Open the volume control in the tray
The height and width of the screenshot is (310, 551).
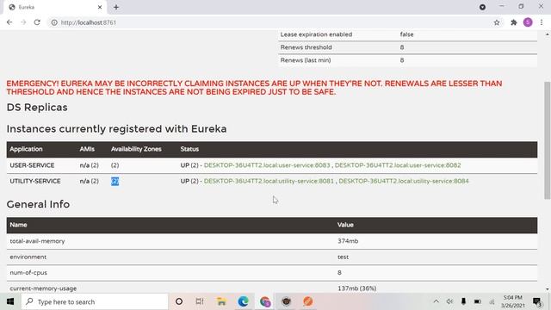(449, 301)
